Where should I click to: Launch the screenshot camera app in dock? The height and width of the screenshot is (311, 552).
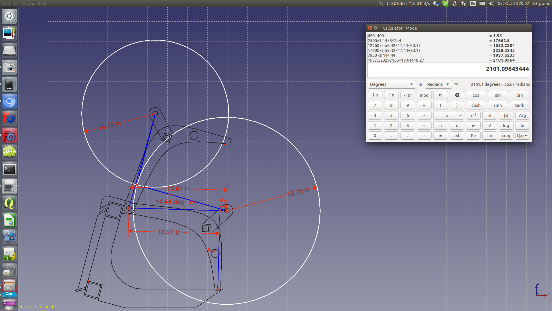[x=9, y=67]
